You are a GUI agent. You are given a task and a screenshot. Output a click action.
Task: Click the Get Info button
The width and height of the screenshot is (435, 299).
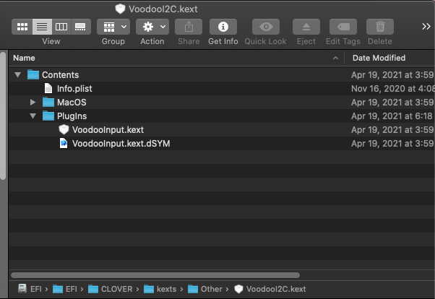223,27
